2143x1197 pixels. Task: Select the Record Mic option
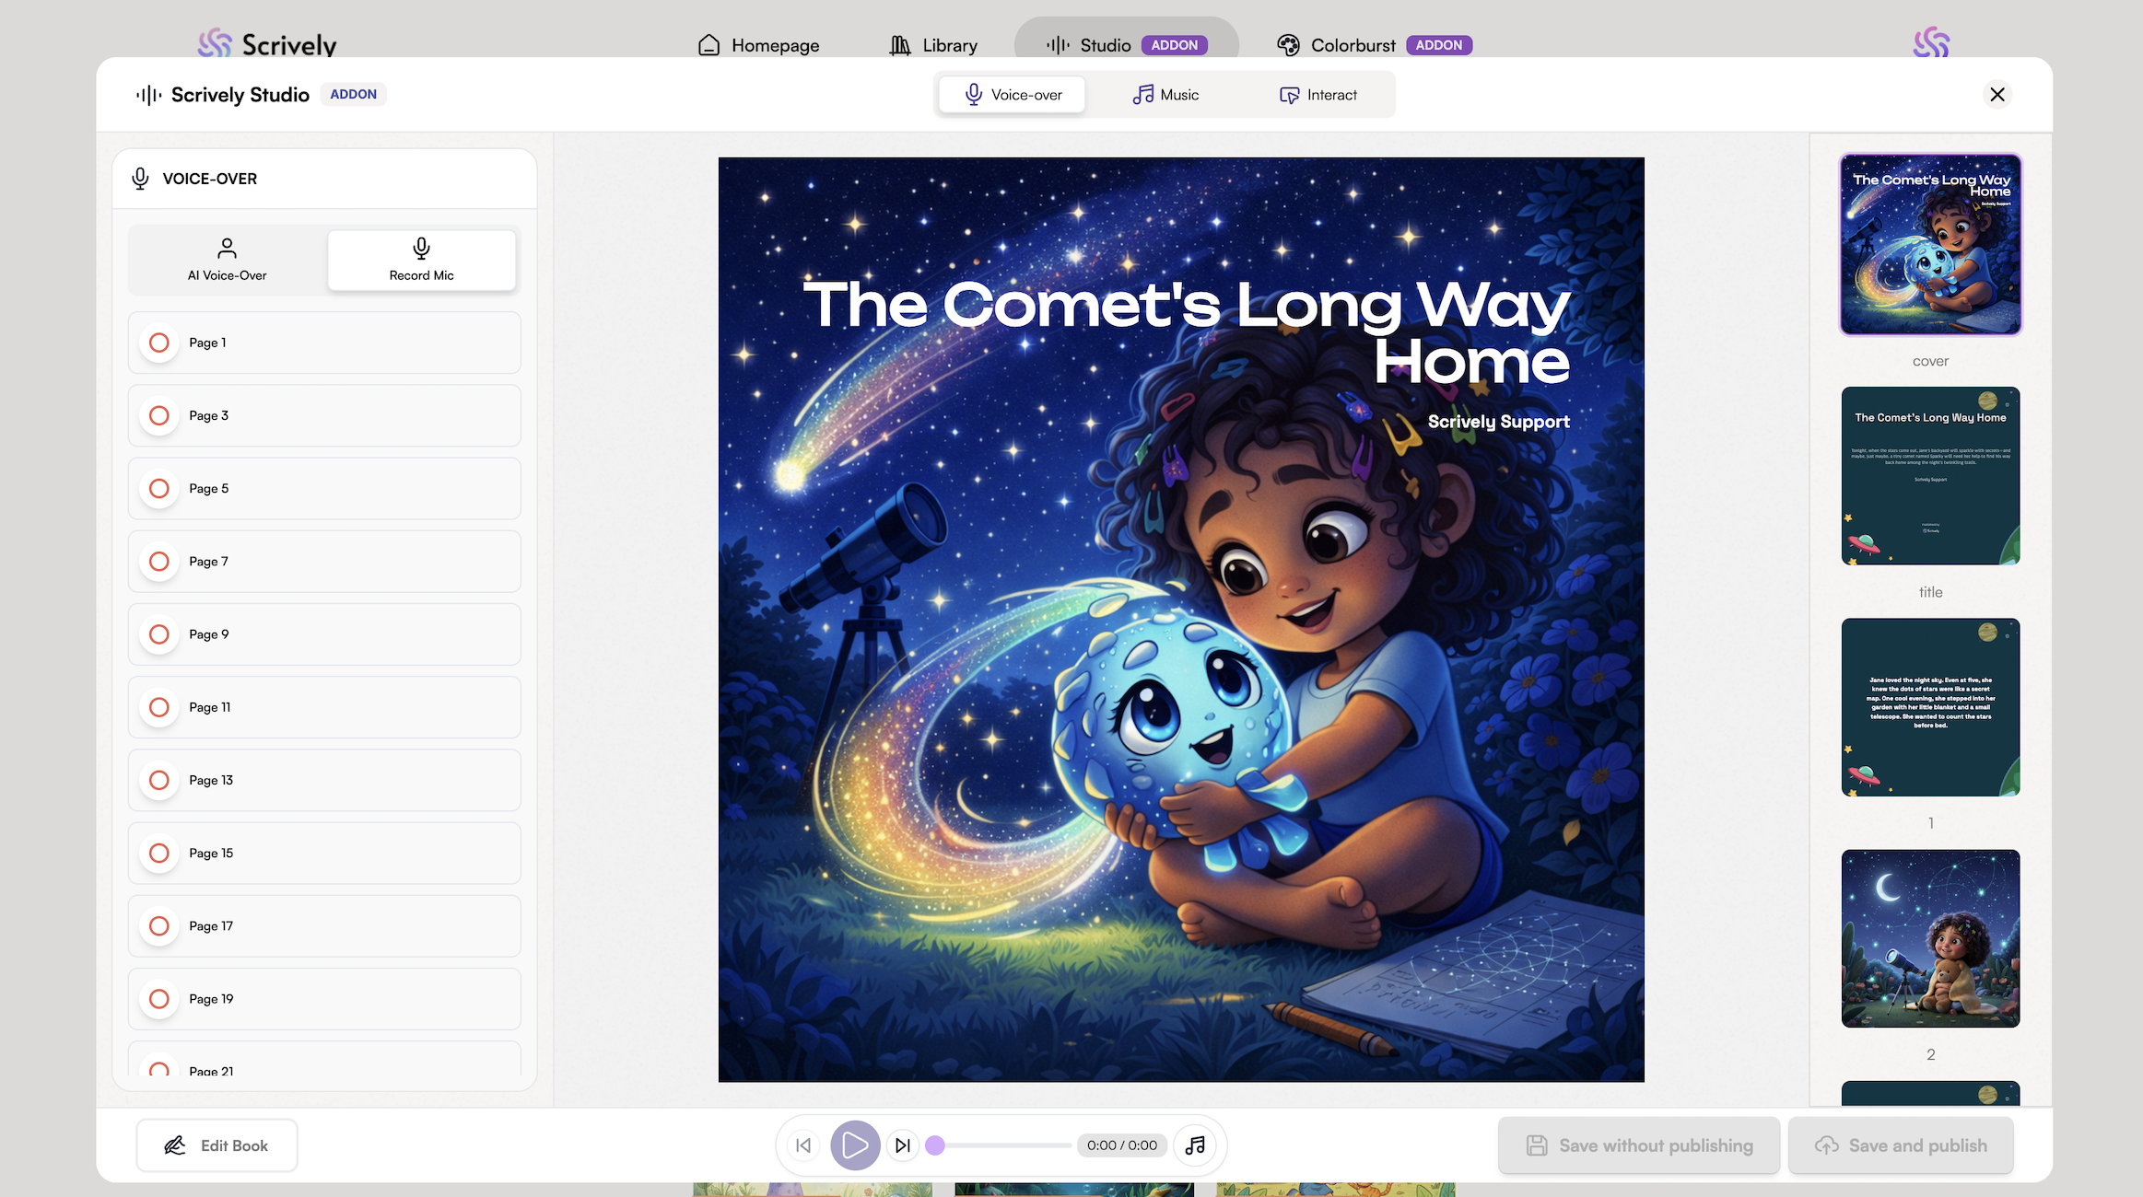(421, 261)
